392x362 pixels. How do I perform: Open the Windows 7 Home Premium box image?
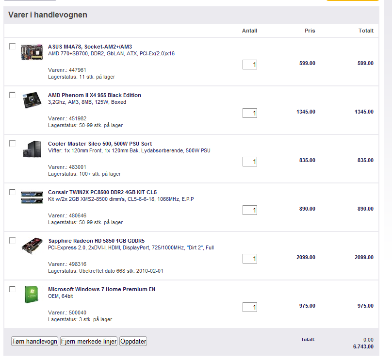pos(31,295)
